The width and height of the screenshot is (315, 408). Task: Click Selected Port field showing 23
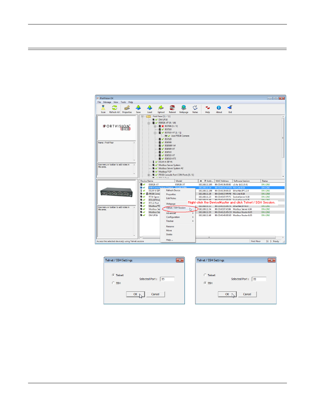(167, 279)
